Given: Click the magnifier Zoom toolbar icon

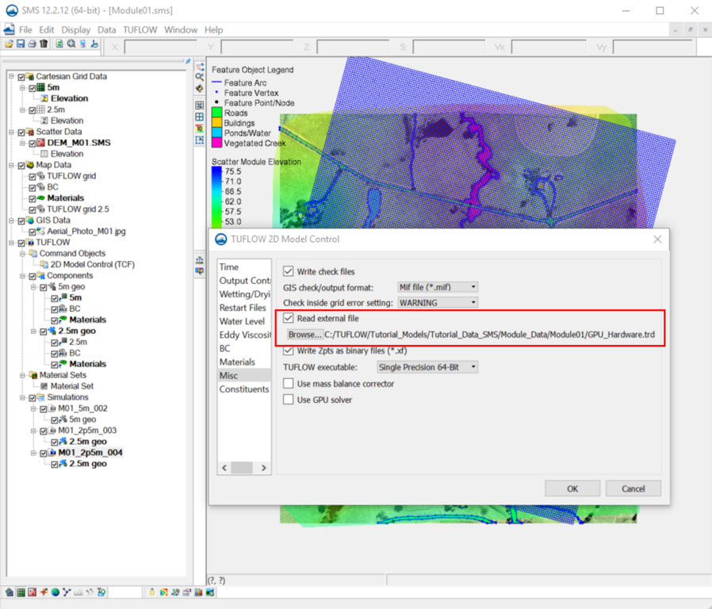Looking at the screenshot, I should (71, 44).
